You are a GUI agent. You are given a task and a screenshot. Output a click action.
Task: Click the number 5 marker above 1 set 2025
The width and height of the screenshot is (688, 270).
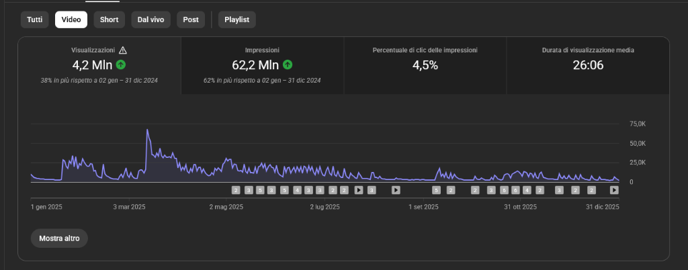pos(436,190)
